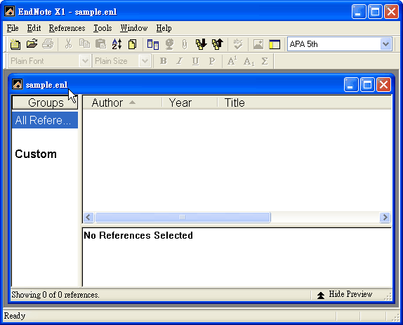Toggle the Italic formatting button

coord(180,61)
